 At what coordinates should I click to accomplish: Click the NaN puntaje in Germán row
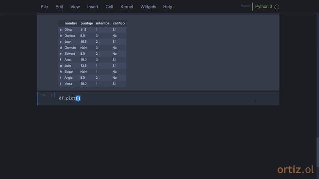[x=83, y=48]
